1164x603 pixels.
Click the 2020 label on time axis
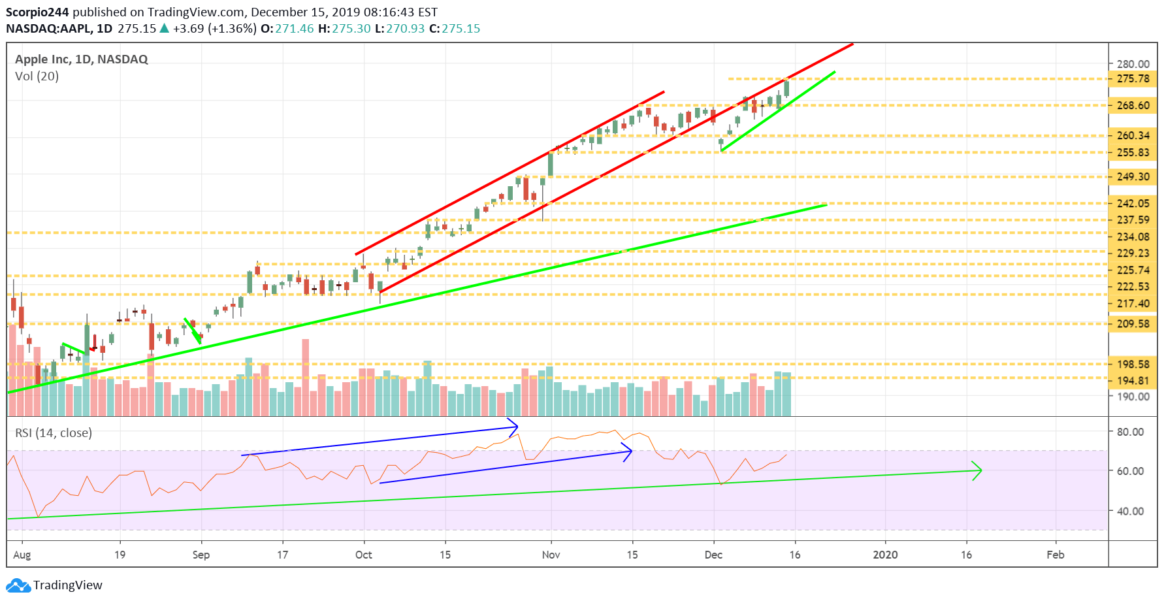886,555
